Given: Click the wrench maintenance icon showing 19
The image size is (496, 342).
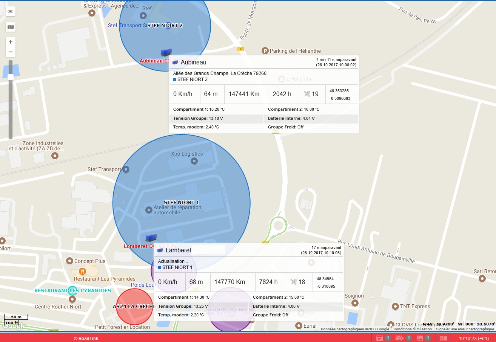Looking at the screenshot, I should coord(307,94).
